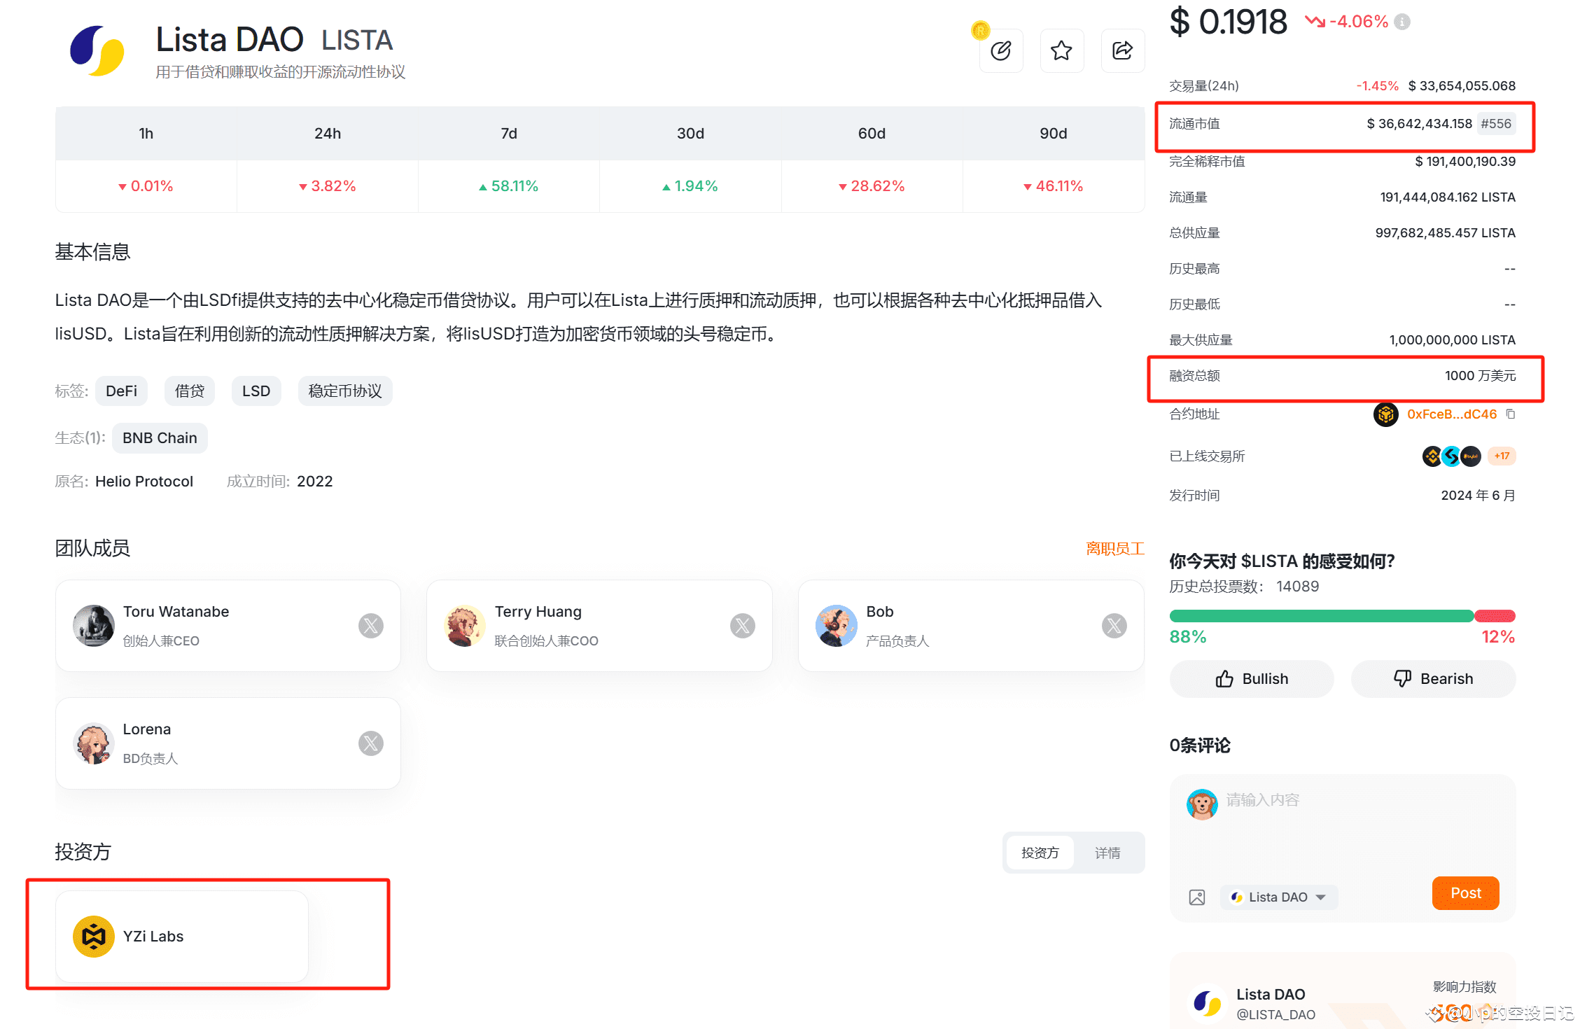Click the edit/submit-correction pencil icon

click(1001, 50)
